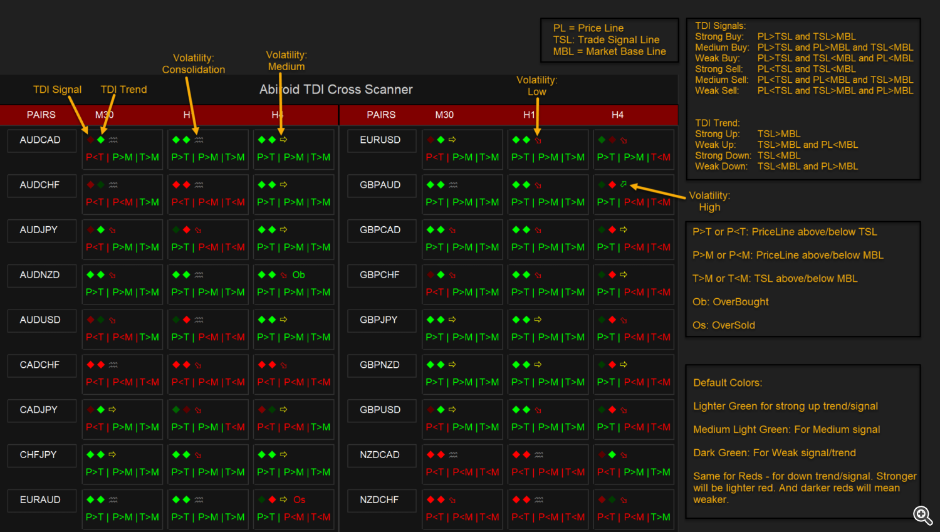940x532 pixels.
Task: Click the right-side H4 column header
Action: [x=617, y=115]
